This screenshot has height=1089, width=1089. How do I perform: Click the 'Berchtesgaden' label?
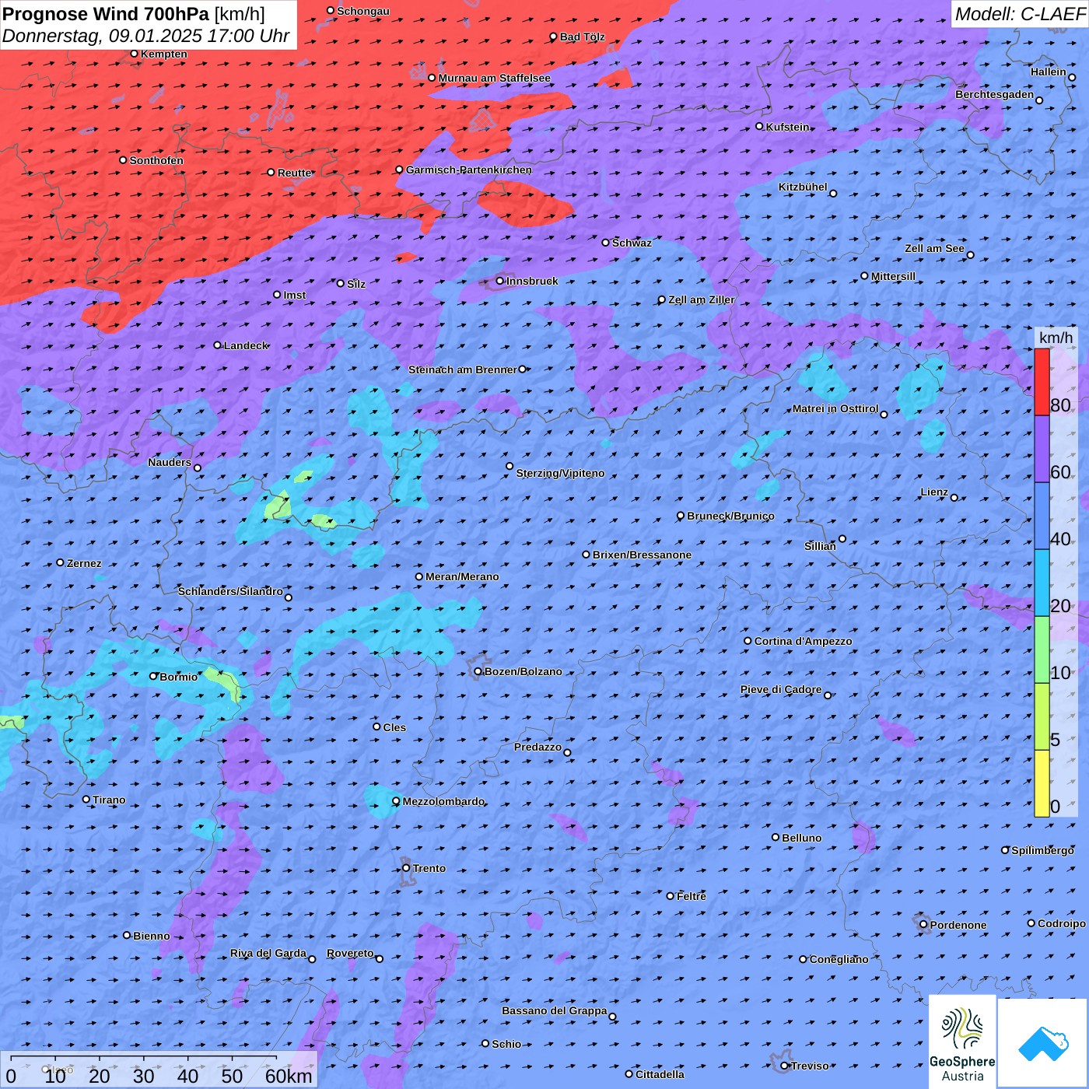[x=994, y=94]
